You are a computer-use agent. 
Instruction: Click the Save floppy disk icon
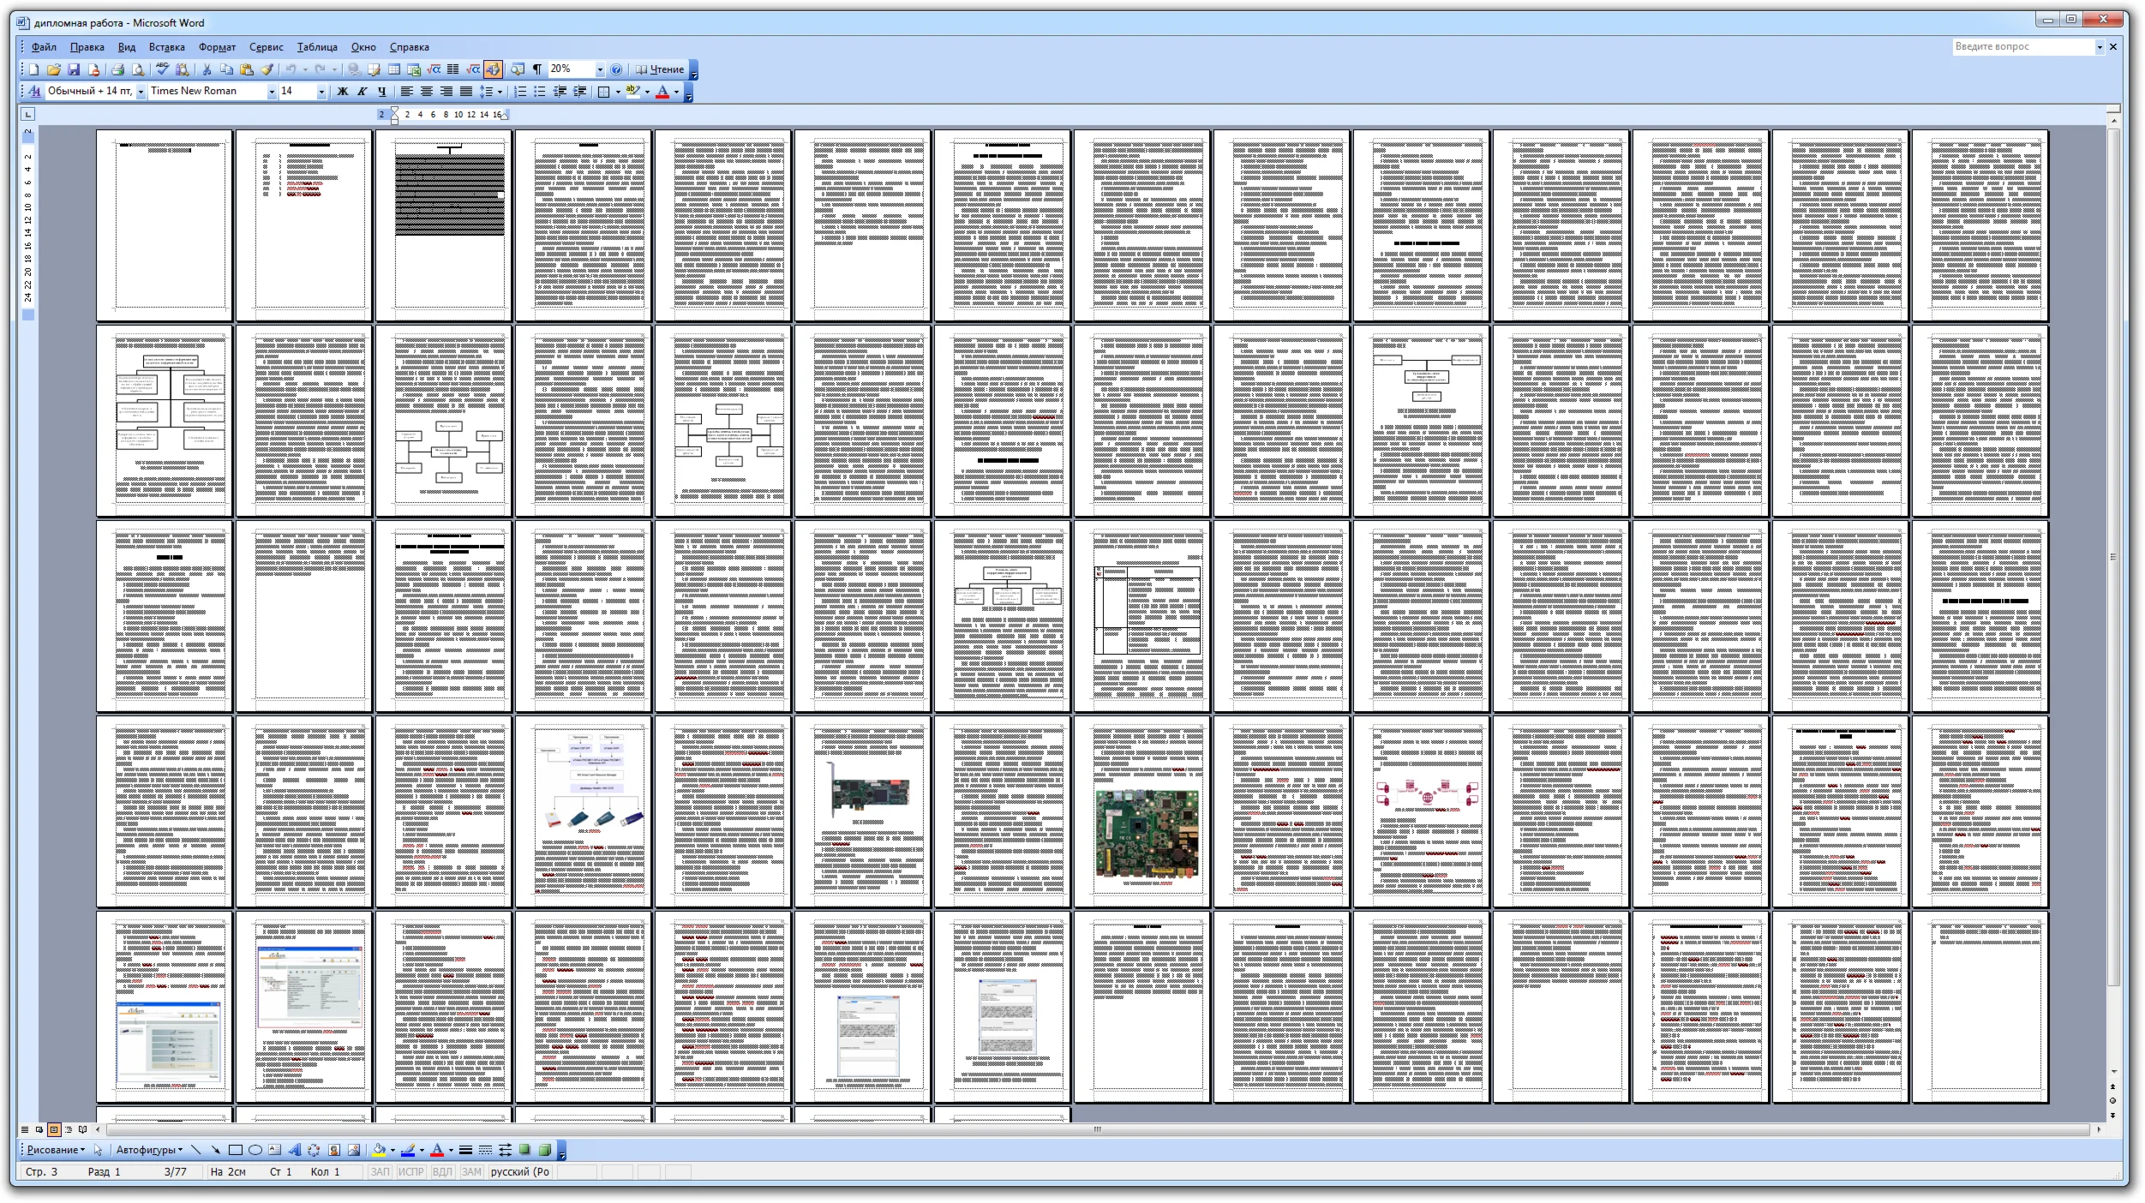[74, 69]
